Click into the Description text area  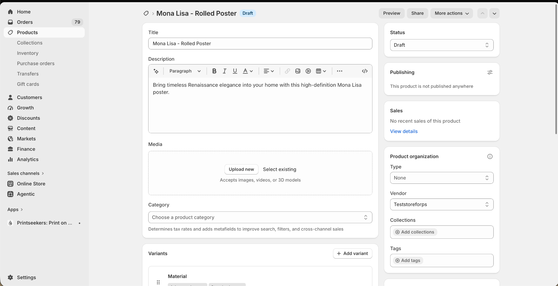pos(260,105)
